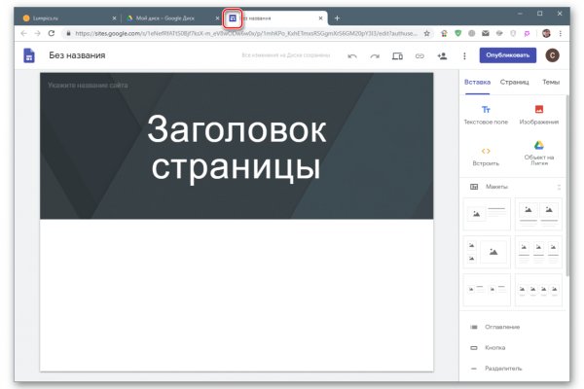The width and height of the screenshot is (584, 389).
Task: Select the first layout thumbnail in Макеты
Action: click(x=486, y=213)
